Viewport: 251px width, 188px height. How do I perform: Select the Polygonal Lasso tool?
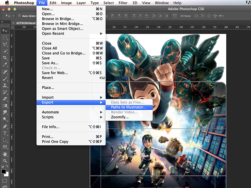[x=5, y=44]
